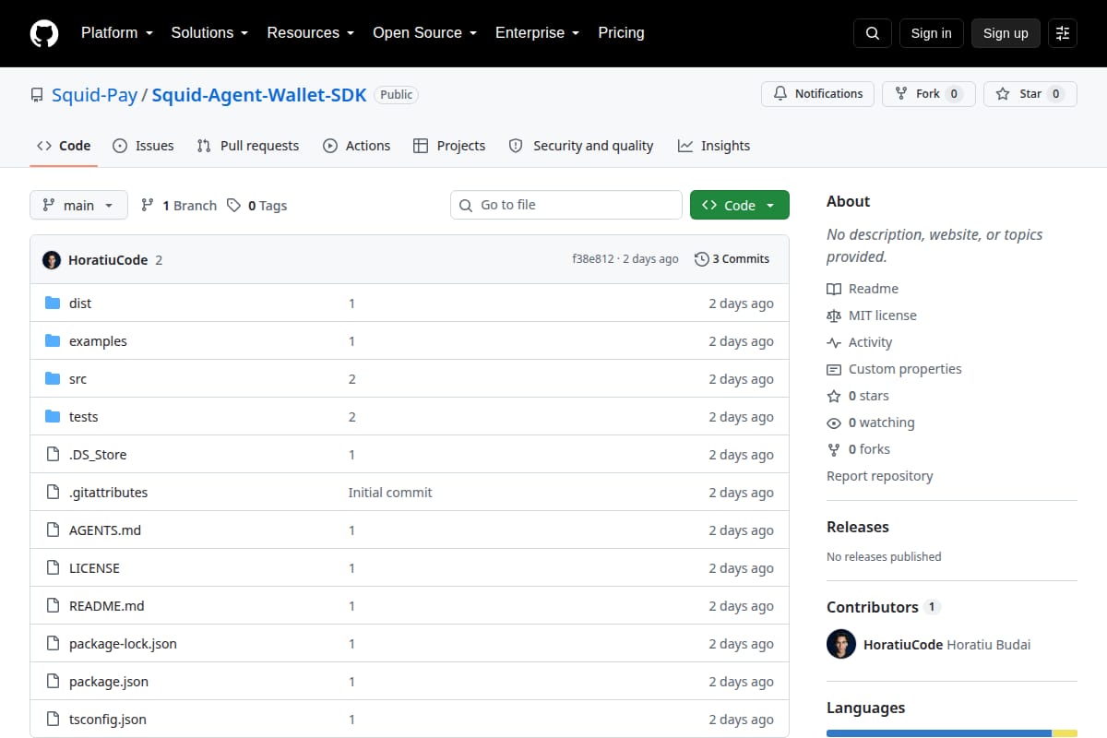Expand the Resources menu
Viewport: 1107px width, 738px height.
click(311, 33)
